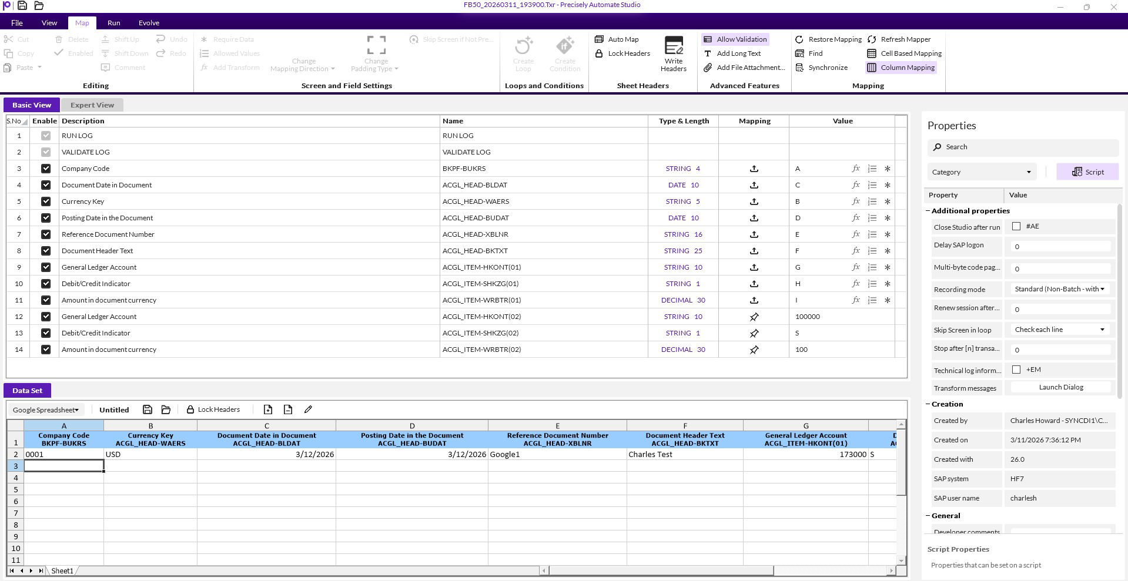Click fixed value pin icon for Amount row 14
Viewport: 1128px width, 581px height.
point(754,350)
